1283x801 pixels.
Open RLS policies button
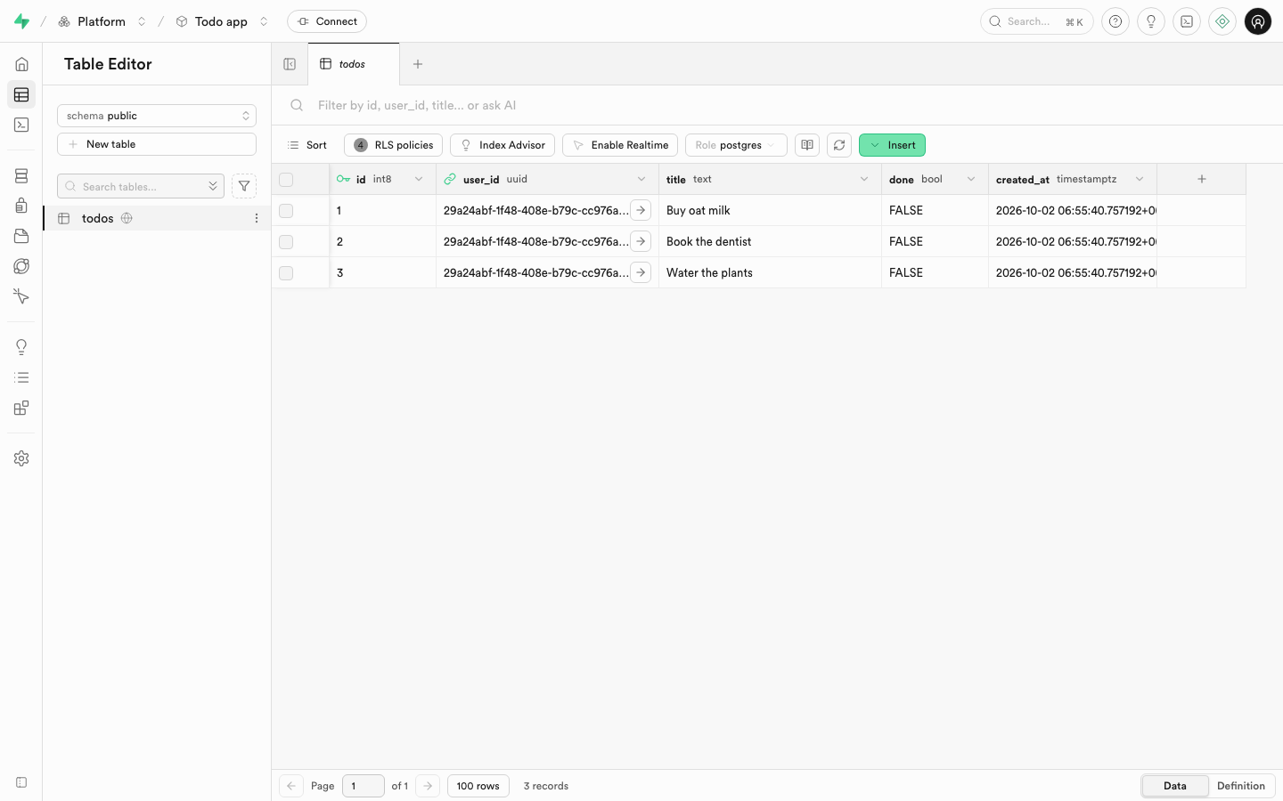[393, 145]
